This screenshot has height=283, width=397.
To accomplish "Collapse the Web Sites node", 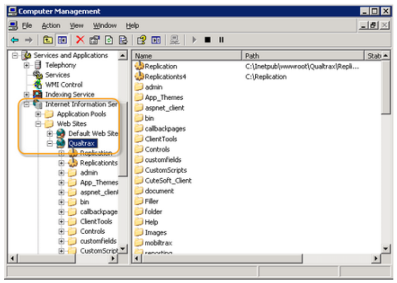I will click(x=38, y=124).
